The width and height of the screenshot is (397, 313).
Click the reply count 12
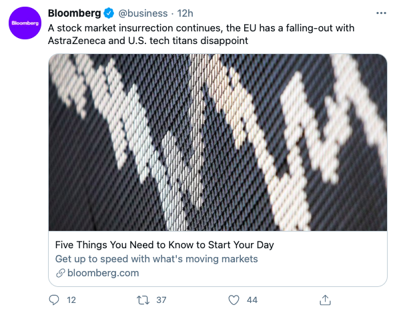(71, 300)
